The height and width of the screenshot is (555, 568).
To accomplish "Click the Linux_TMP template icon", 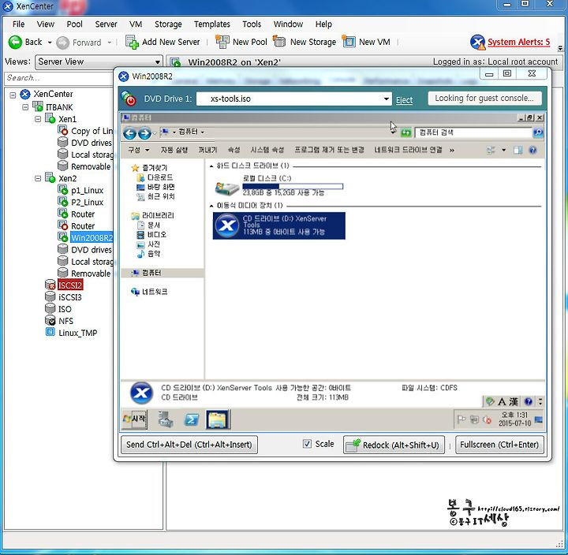I will pyautogui.click(x=50, y=333).
